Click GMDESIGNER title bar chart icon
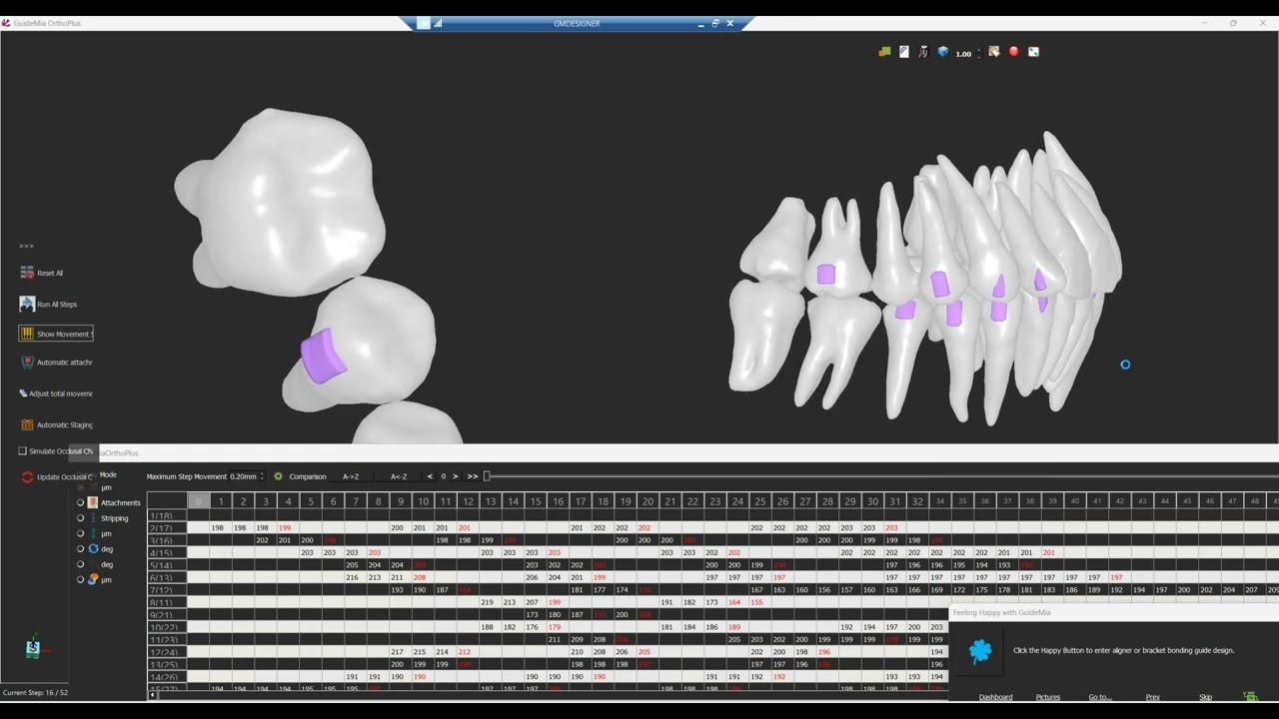The height and width of the screenshot is (719, 1279). [x=437, y=23]
